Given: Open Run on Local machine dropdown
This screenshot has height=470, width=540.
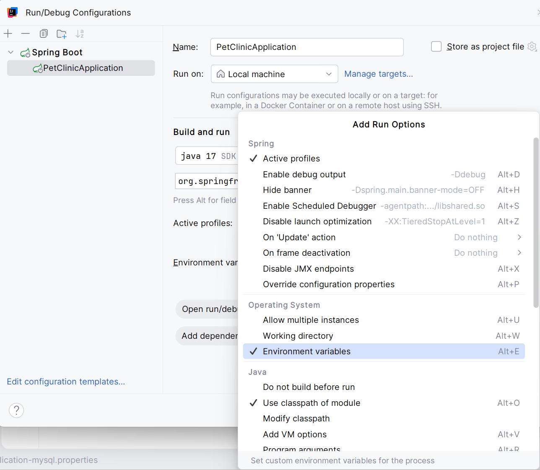Looking at the screenshot, I should pyautogui.click(x=274, y=74).
